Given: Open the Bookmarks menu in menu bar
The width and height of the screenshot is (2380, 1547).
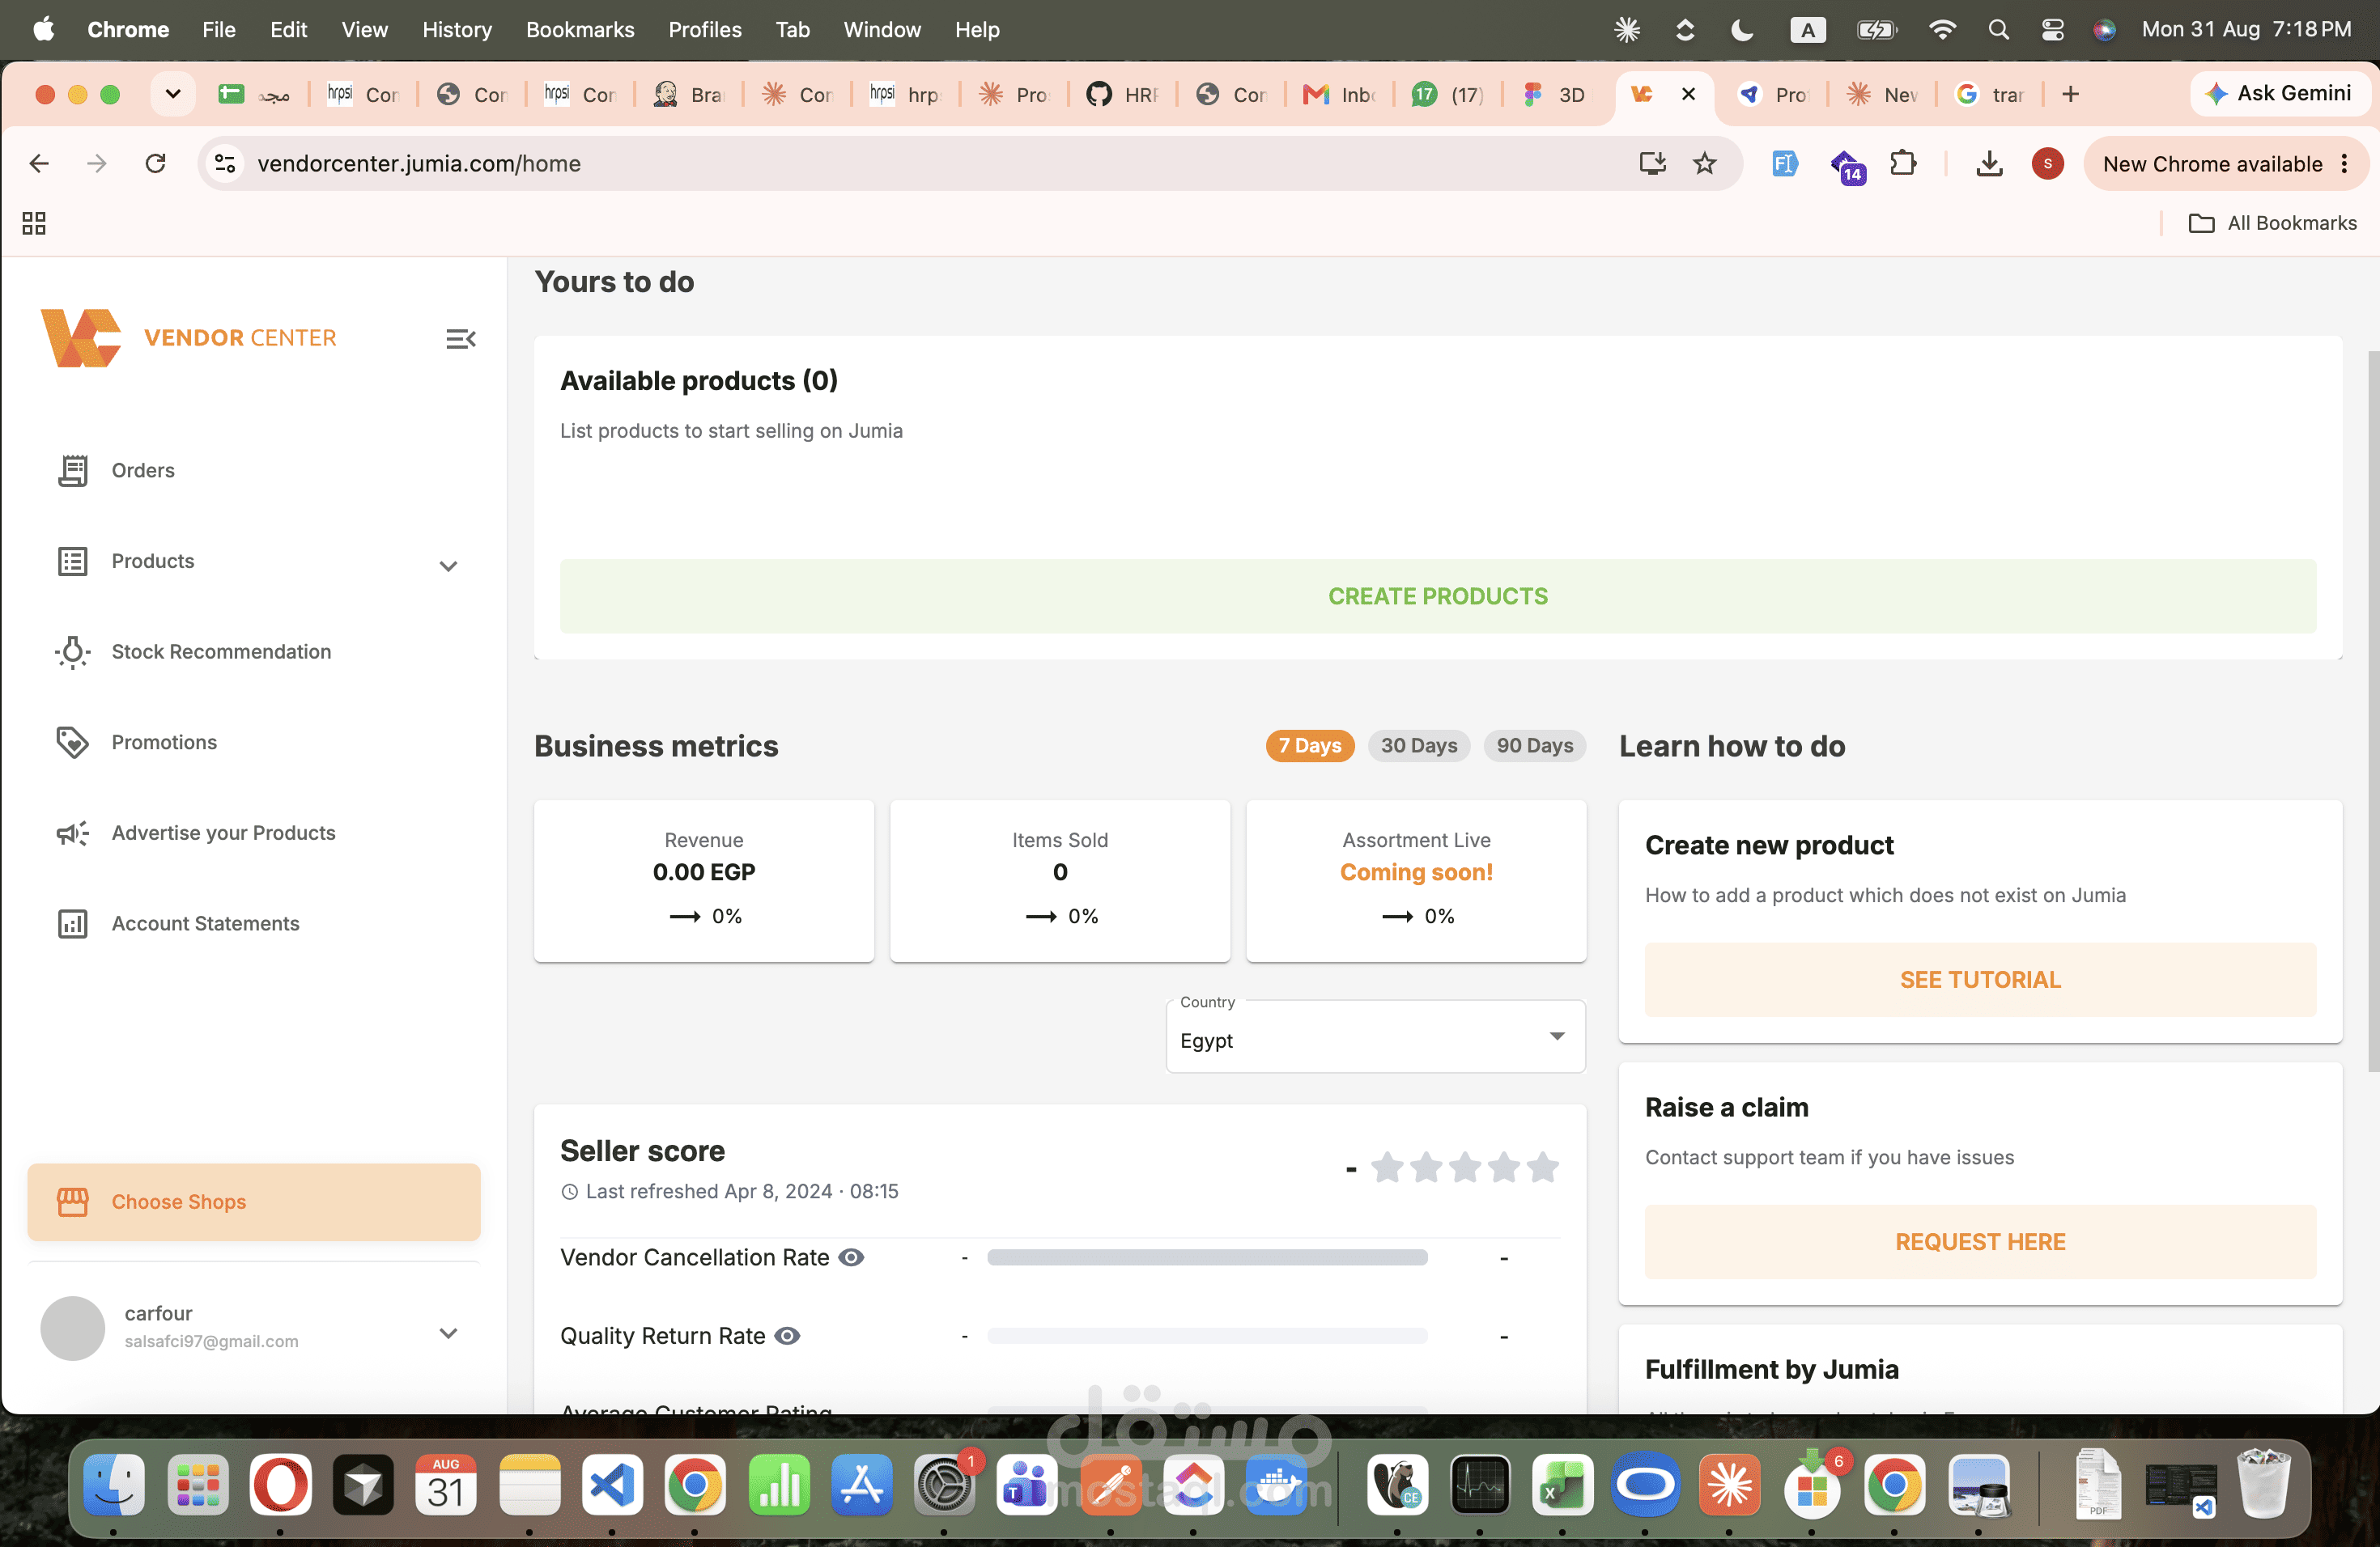Looking at the screenshot, I should [x=580, y=30].
